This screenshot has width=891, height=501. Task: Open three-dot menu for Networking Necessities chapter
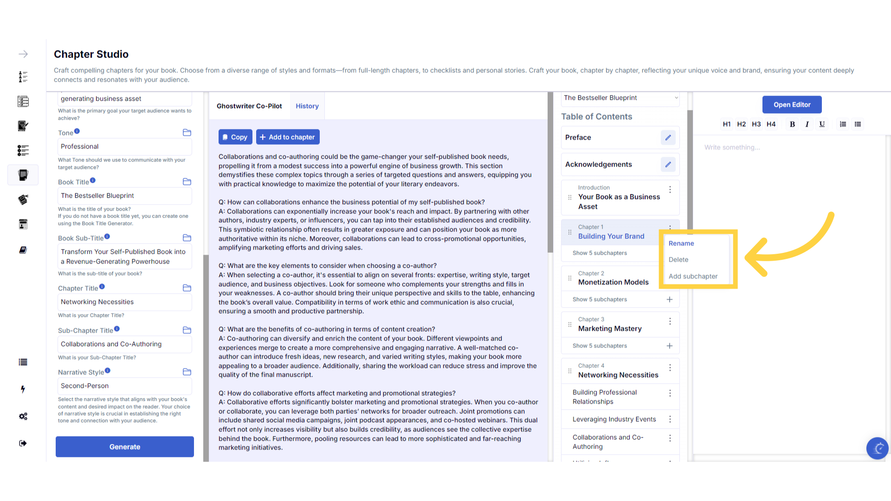click(x=670, y=368)
